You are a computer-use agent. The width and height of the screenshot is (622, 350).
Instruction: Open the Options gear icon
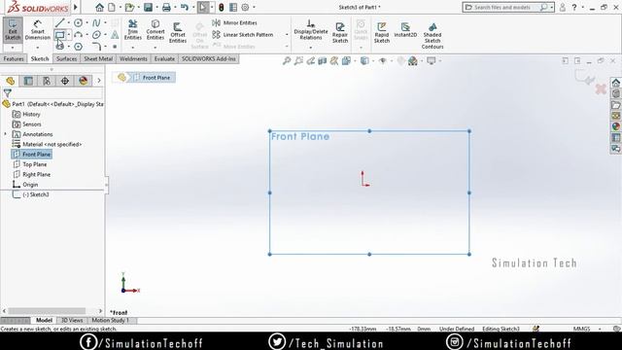[x=246, y=7]
